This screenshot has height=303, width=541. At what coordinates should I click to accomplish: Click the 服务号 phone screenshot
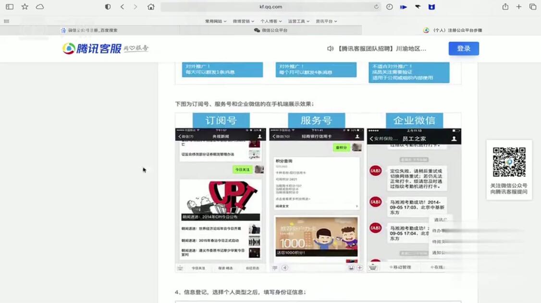pos(317,200)
